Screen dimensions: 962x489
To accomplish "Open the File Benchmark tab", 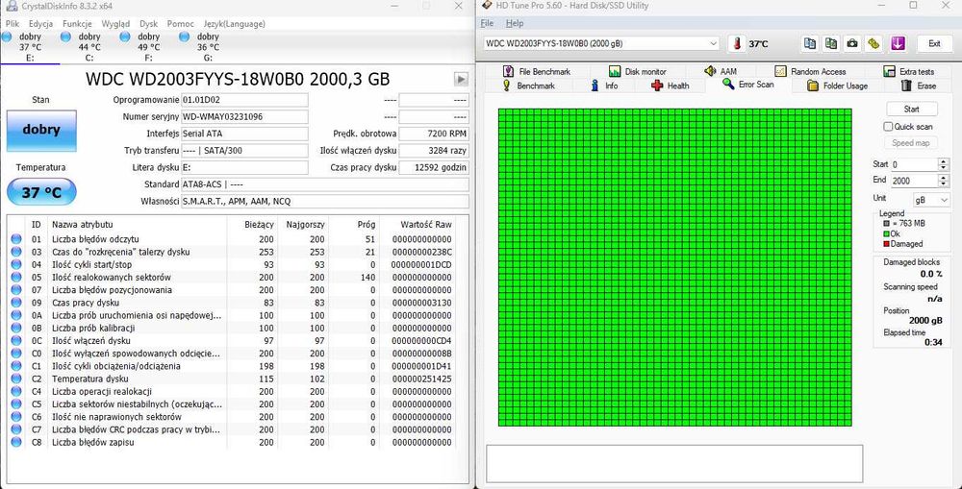I will 536,72.
